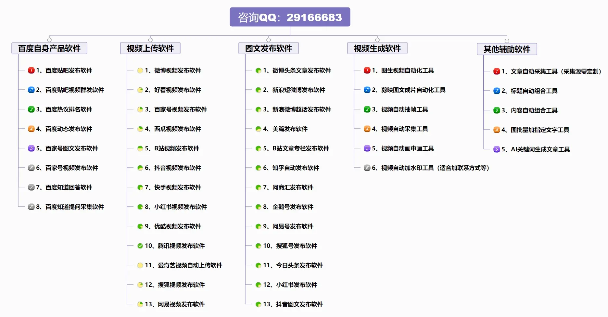Click the gray priority 6 icon beside 视频自动加水印工具
This screenshot has width=608, height=317.
click(367, 168)
